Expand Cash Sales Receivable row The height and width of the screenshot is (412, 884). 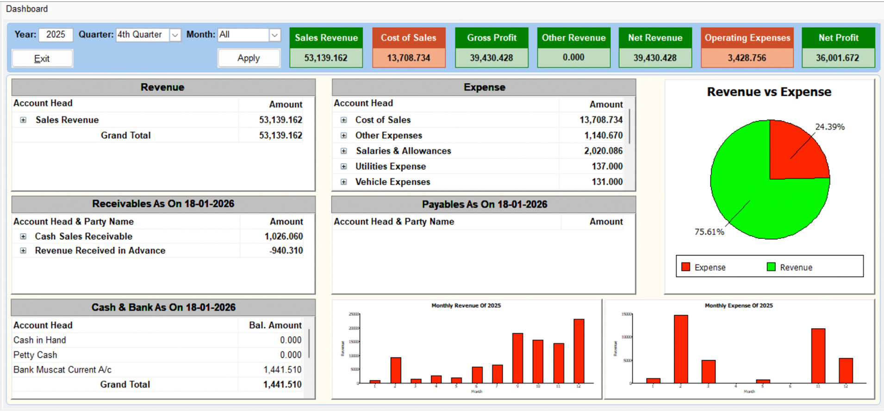(x=23, y=237)
